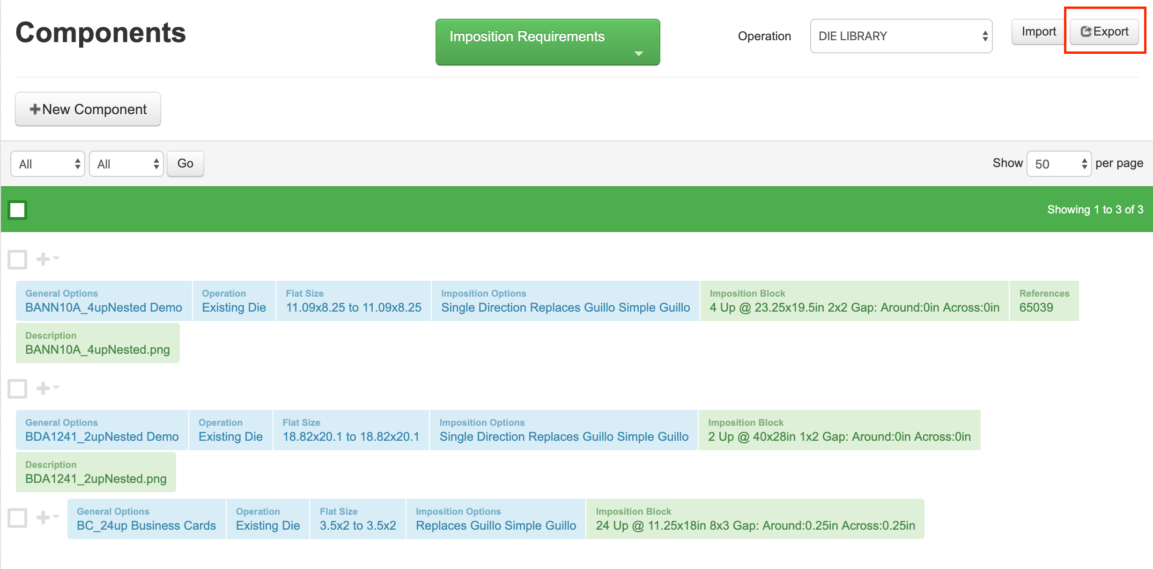Click plus icon in New Component button
Viewport: 1153px width, 569px height.
tap(35, 109)
